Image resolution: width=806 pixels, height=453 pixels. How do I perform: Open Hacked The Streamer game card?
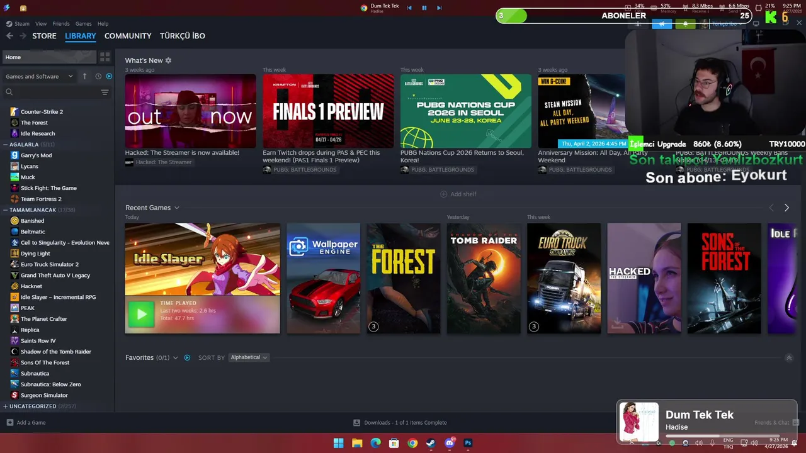tap(644, 278)
